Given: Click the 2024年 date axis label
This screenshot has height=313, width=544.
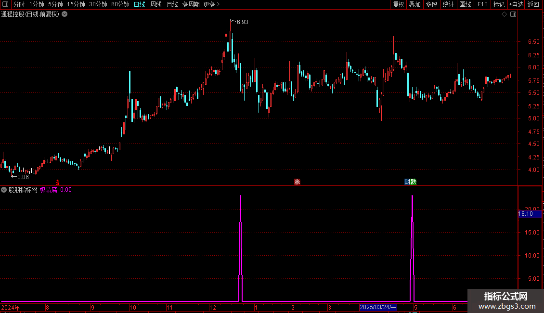Looking at the screenshot, I should click(11, 307).
